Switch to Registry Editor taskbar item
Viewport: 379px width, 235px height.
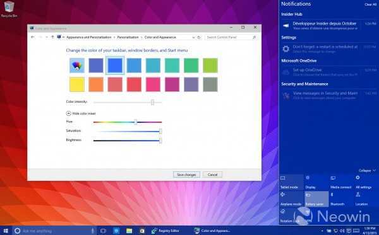click(165, 231)
